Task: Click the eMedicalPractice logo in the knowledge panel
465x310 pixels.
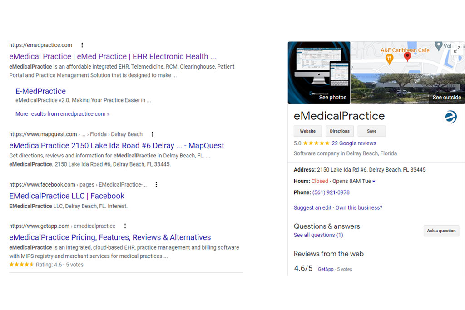Action: pos(450,117)
